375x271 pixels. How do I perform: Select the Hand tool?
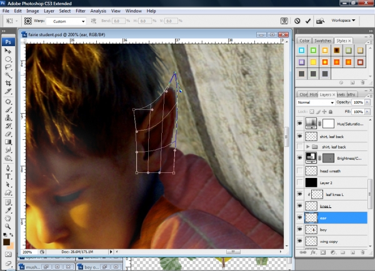8,219
